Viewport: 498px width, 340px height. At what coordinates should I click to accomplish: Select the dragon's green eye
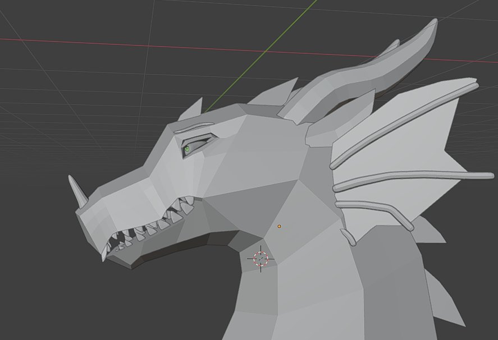(187, 149)
